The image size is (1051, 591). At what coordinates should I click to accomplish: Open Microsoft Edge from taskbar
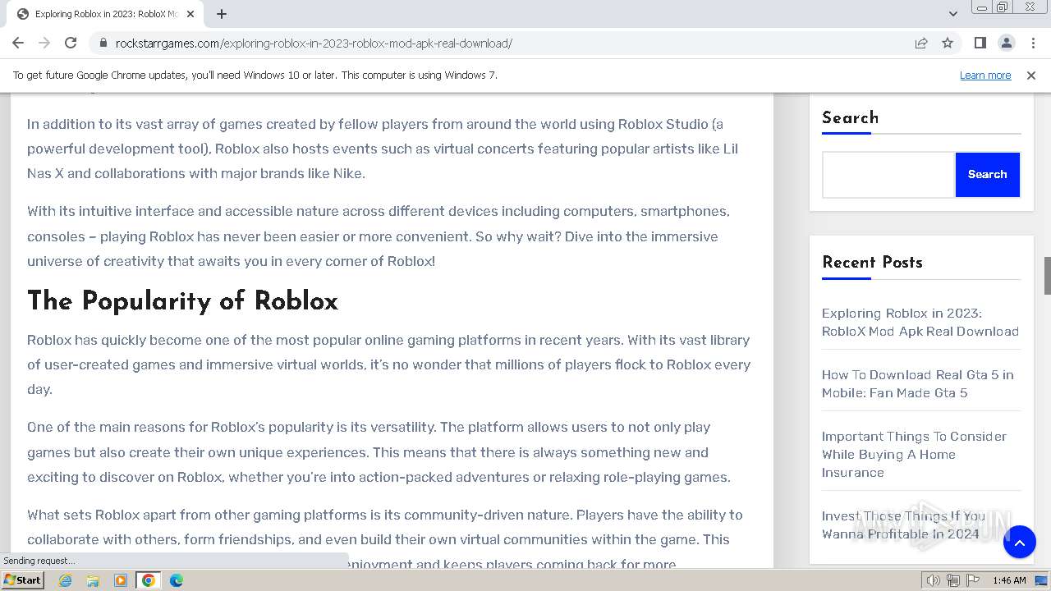tap(177, 580)
